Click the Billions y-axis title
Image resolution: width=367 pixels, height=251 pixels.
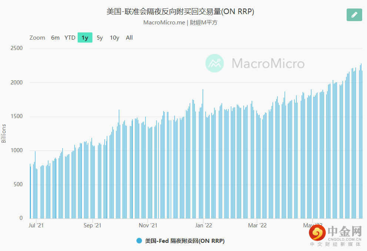click(x=3, y=133)
